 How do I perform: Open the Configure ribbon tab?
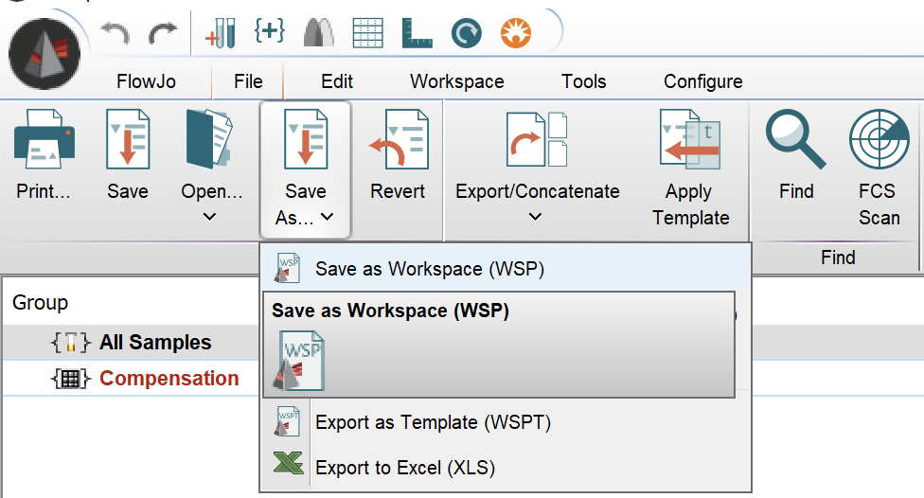click(703, 81)
